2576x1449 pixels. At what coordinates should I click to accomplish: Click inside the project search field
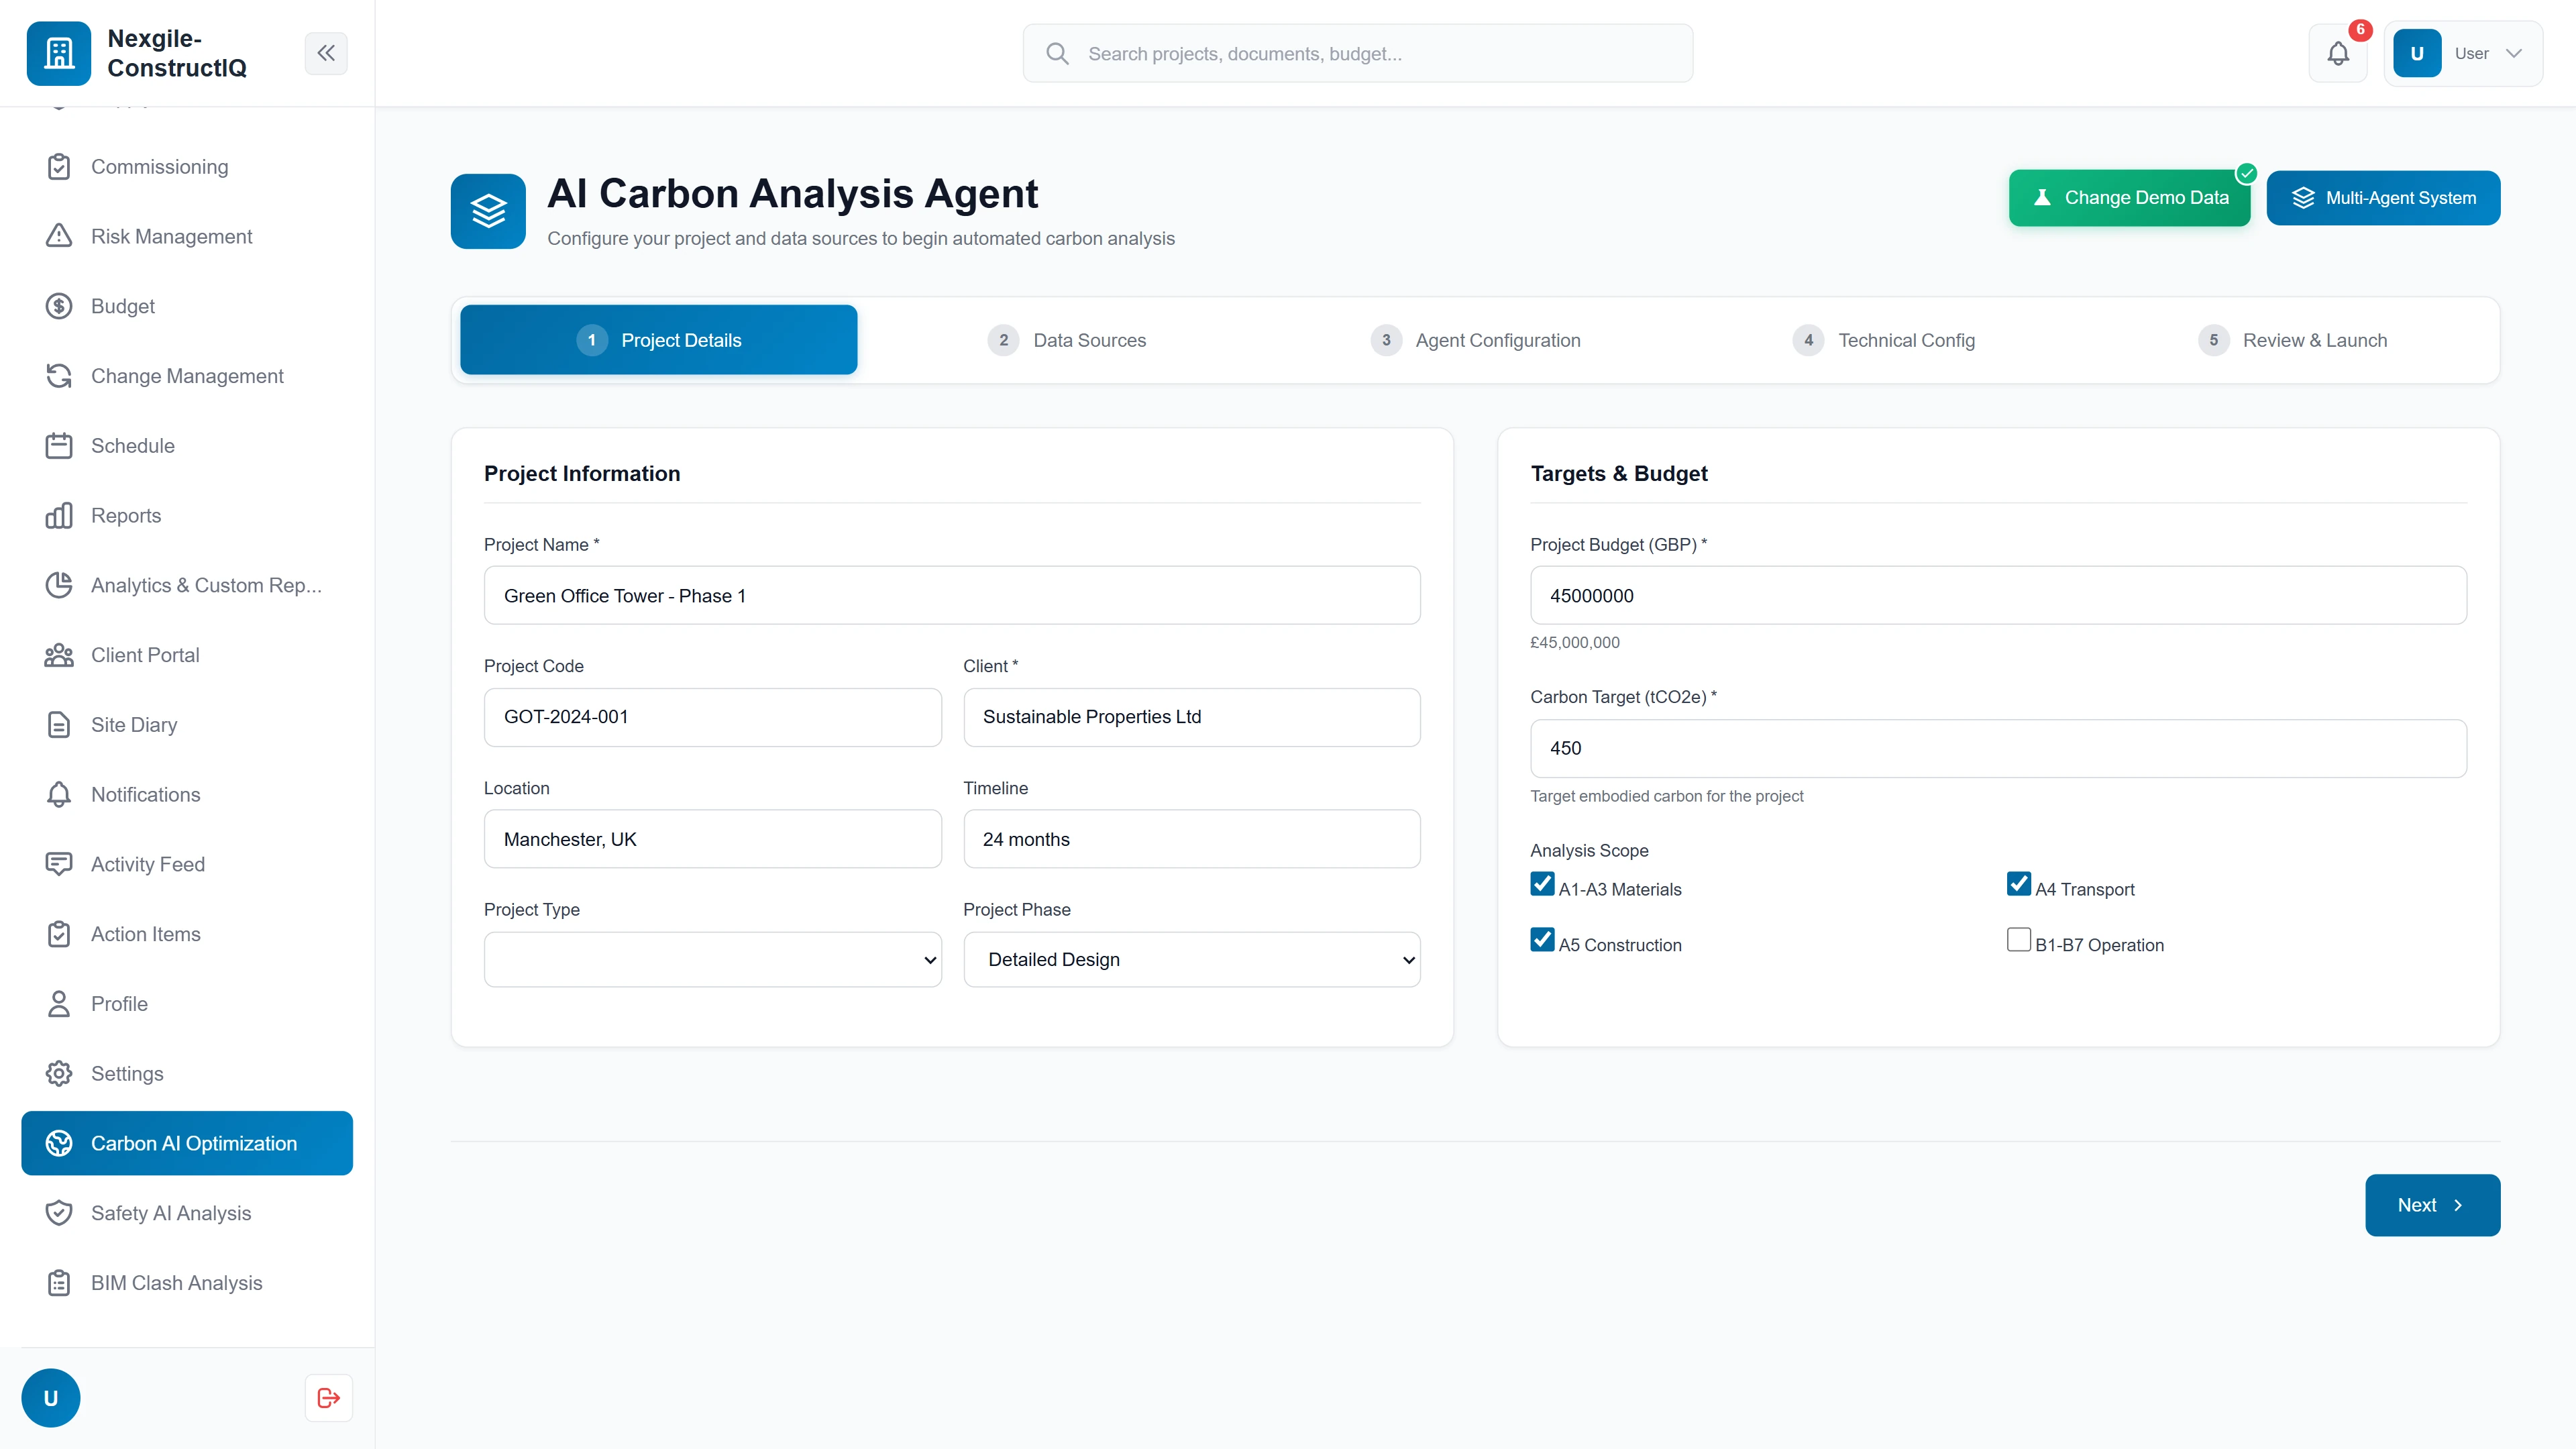coord(1357,53)
